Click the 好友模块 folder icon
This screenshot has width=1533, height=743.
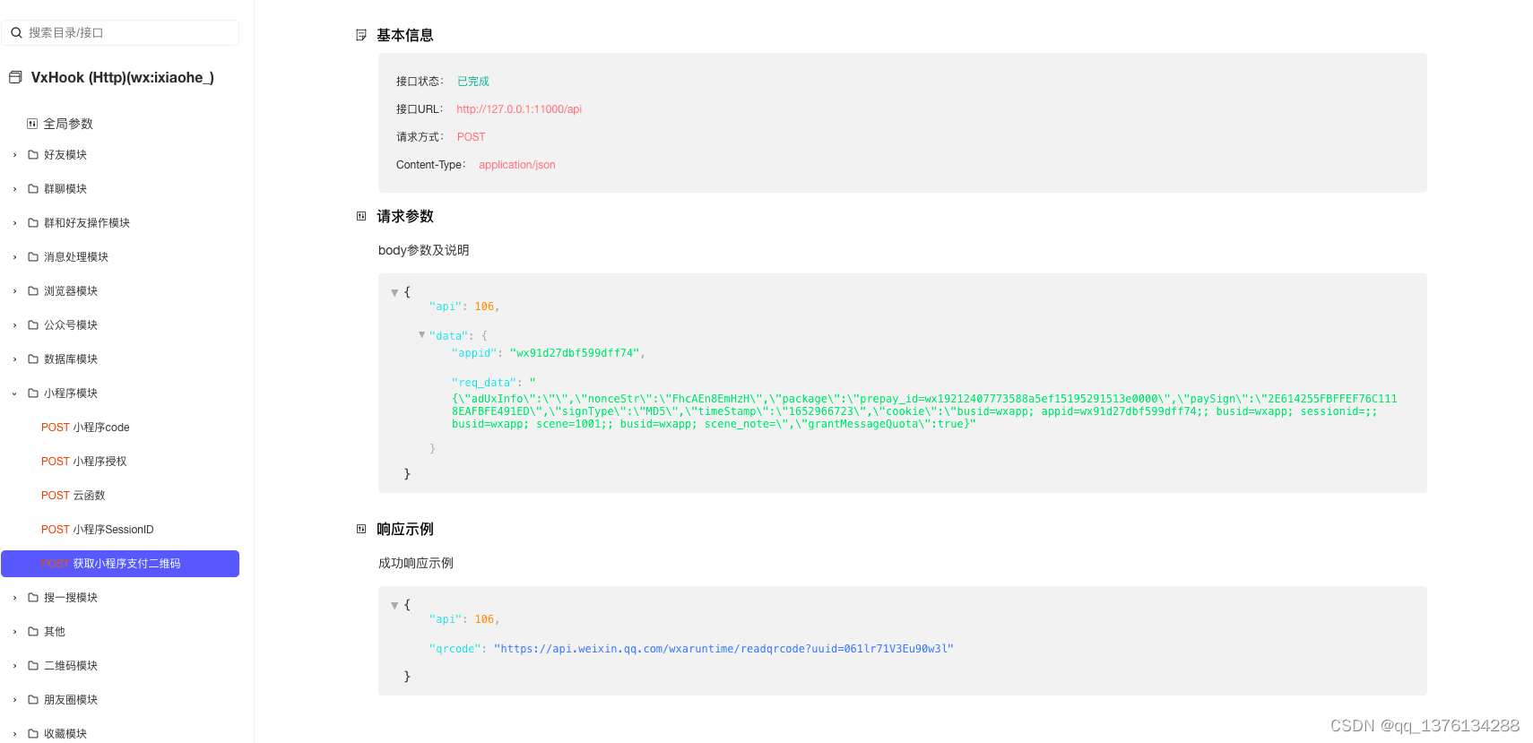pyautogui.click(x=33, y=155)
